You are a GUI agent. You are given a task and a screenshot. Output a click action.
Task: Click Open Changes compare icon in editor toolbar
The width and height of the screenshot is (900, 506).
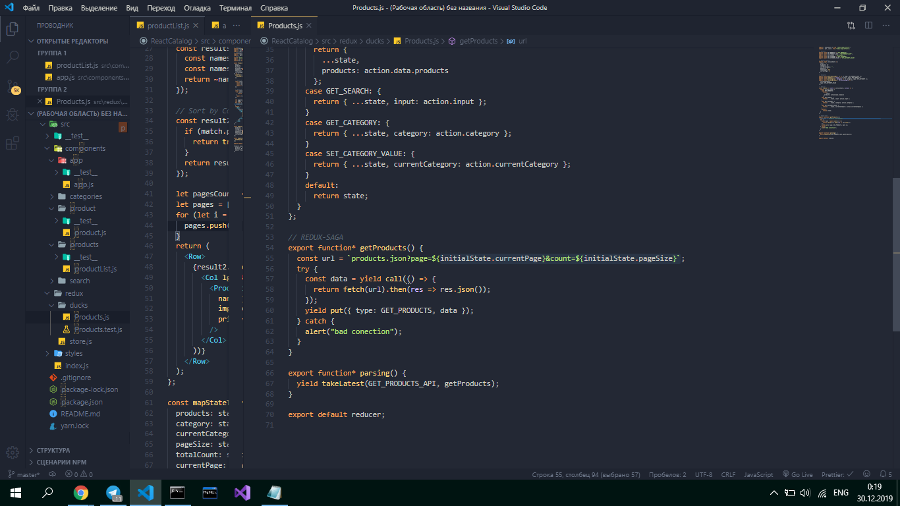(x=851, y=26)
